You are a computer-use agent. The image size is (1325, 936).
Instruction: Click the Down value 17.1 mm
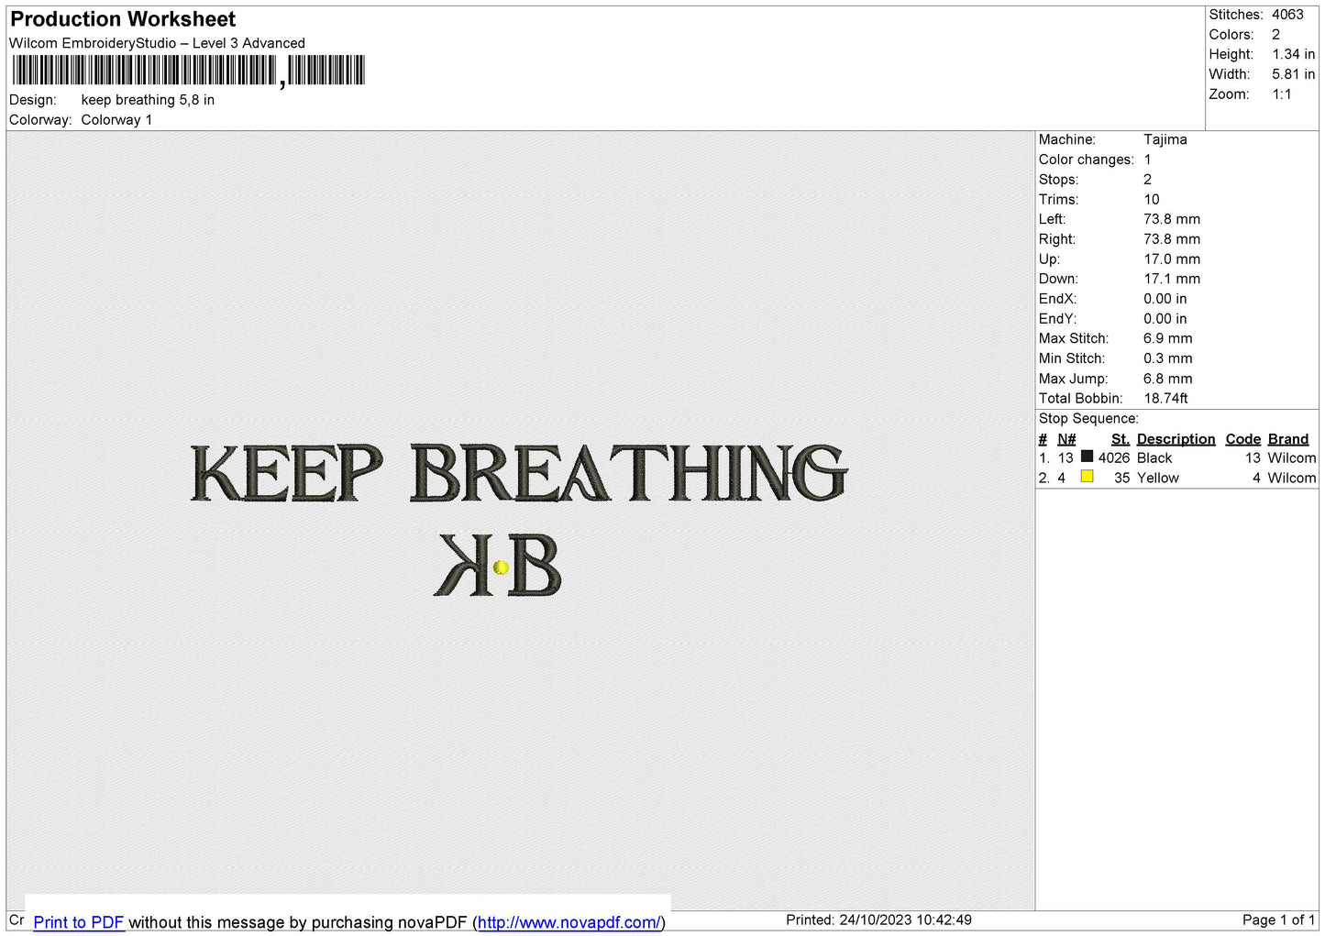pyautogui.click(x=1172, y=279)
